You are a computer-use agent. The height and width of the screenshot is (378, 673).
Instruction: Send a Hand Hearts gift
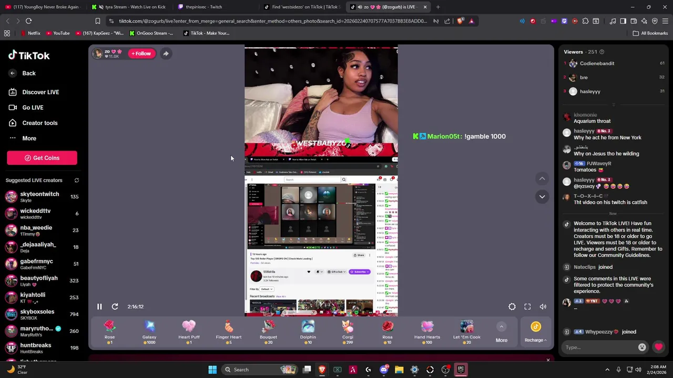point(427,332)
